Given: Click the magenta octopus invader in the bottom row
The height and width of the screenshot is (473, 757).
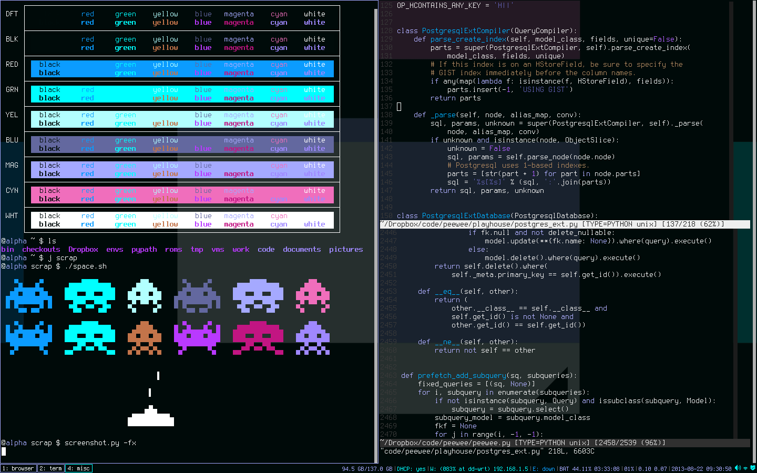Looking at the screenshot, I should 258,338.
